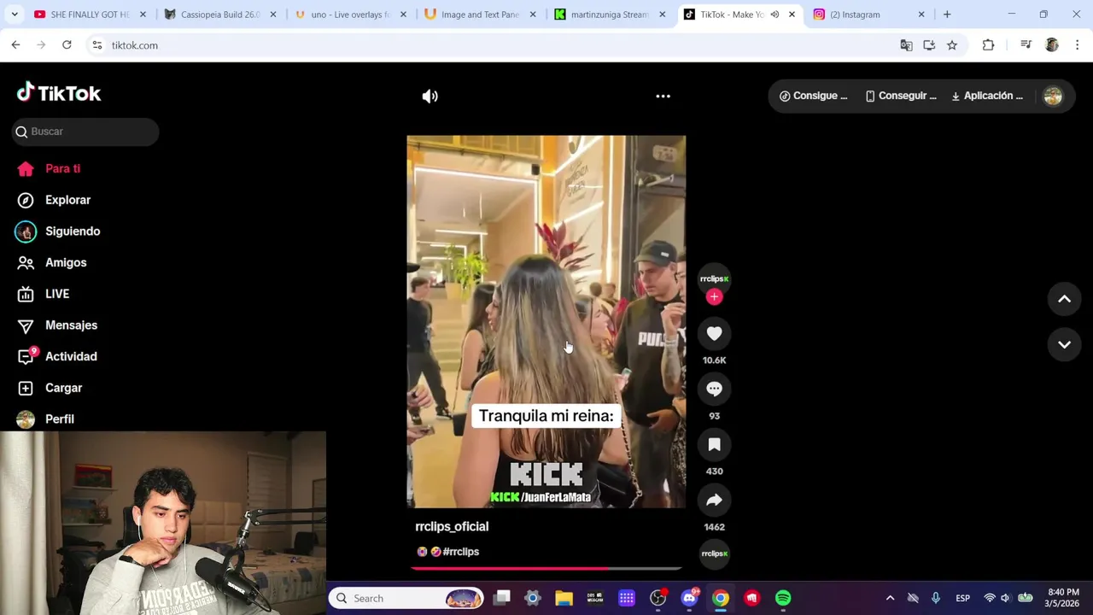The height and width of the screenshot is (615, 1093).
Task: View site information icon
Action: coord(97,45)
